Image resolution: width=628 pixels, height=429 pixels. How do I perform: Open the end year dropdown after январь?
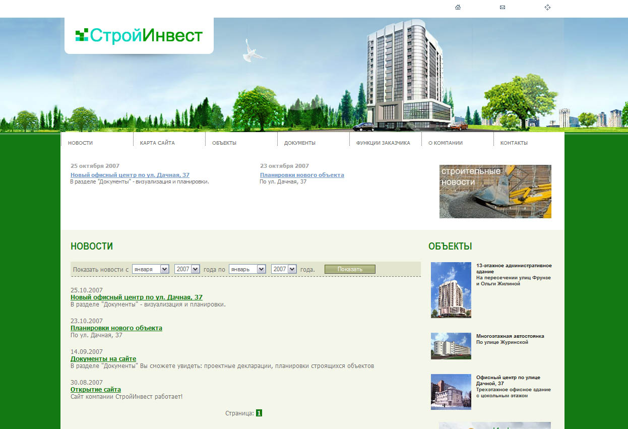point(284,269)
